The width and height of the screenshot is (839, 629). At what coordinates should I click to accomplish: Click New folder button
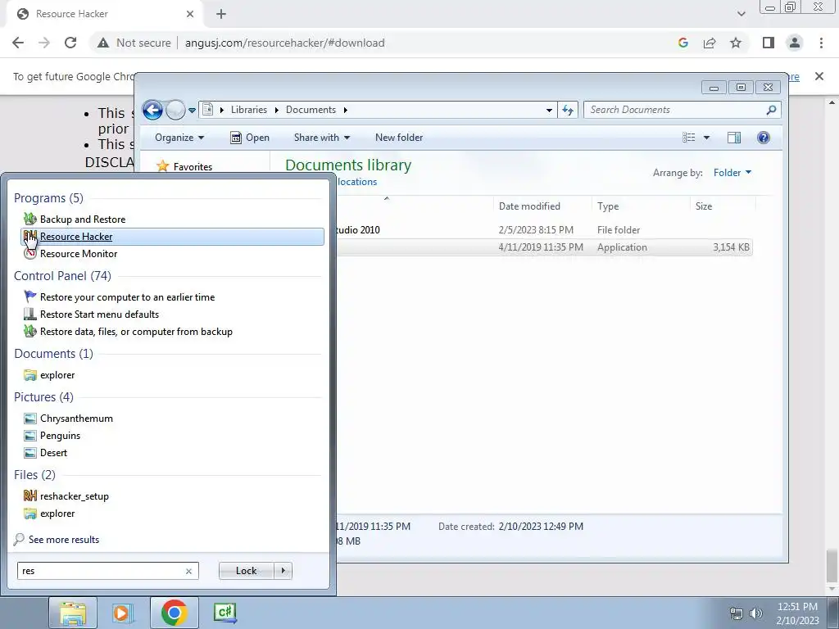(x=399, y=138)
